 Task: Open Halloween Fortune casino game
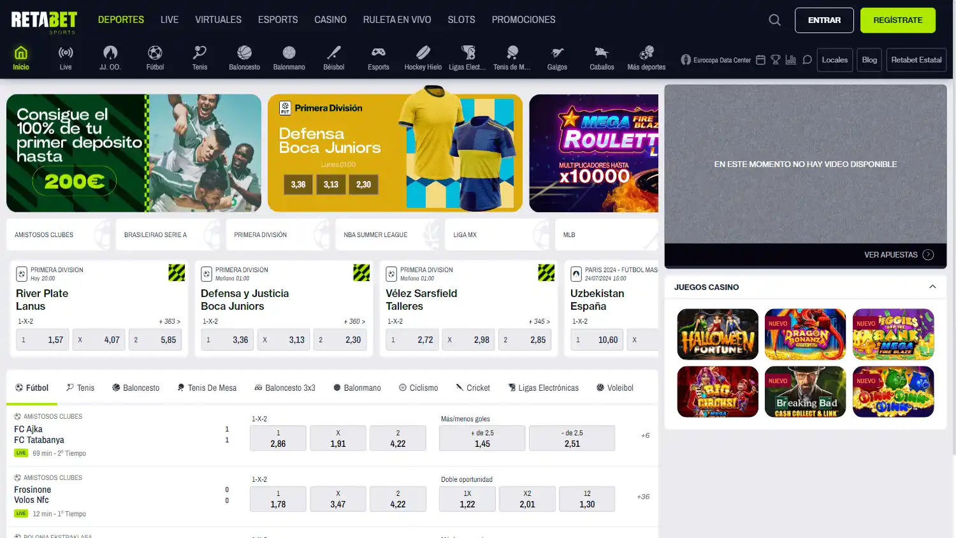(718, 334)
